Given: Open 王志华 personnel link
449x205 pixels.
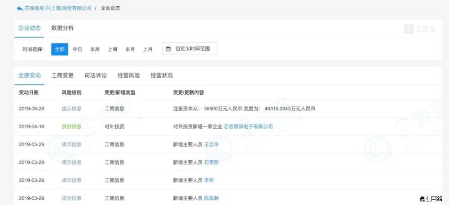Looking at the screenshot, I should [x=211, y=144].
